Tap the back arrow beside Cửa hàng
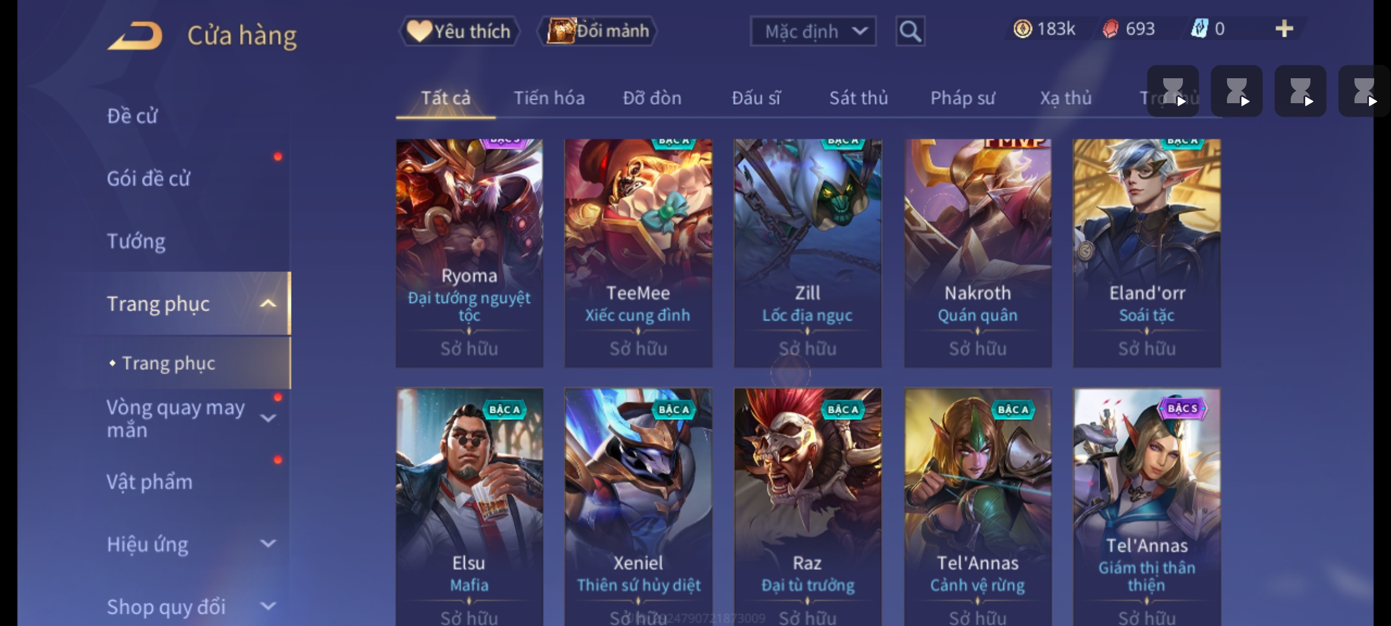Image resolution: width=1391 pixels, height=626 pixels. point(134,36)
